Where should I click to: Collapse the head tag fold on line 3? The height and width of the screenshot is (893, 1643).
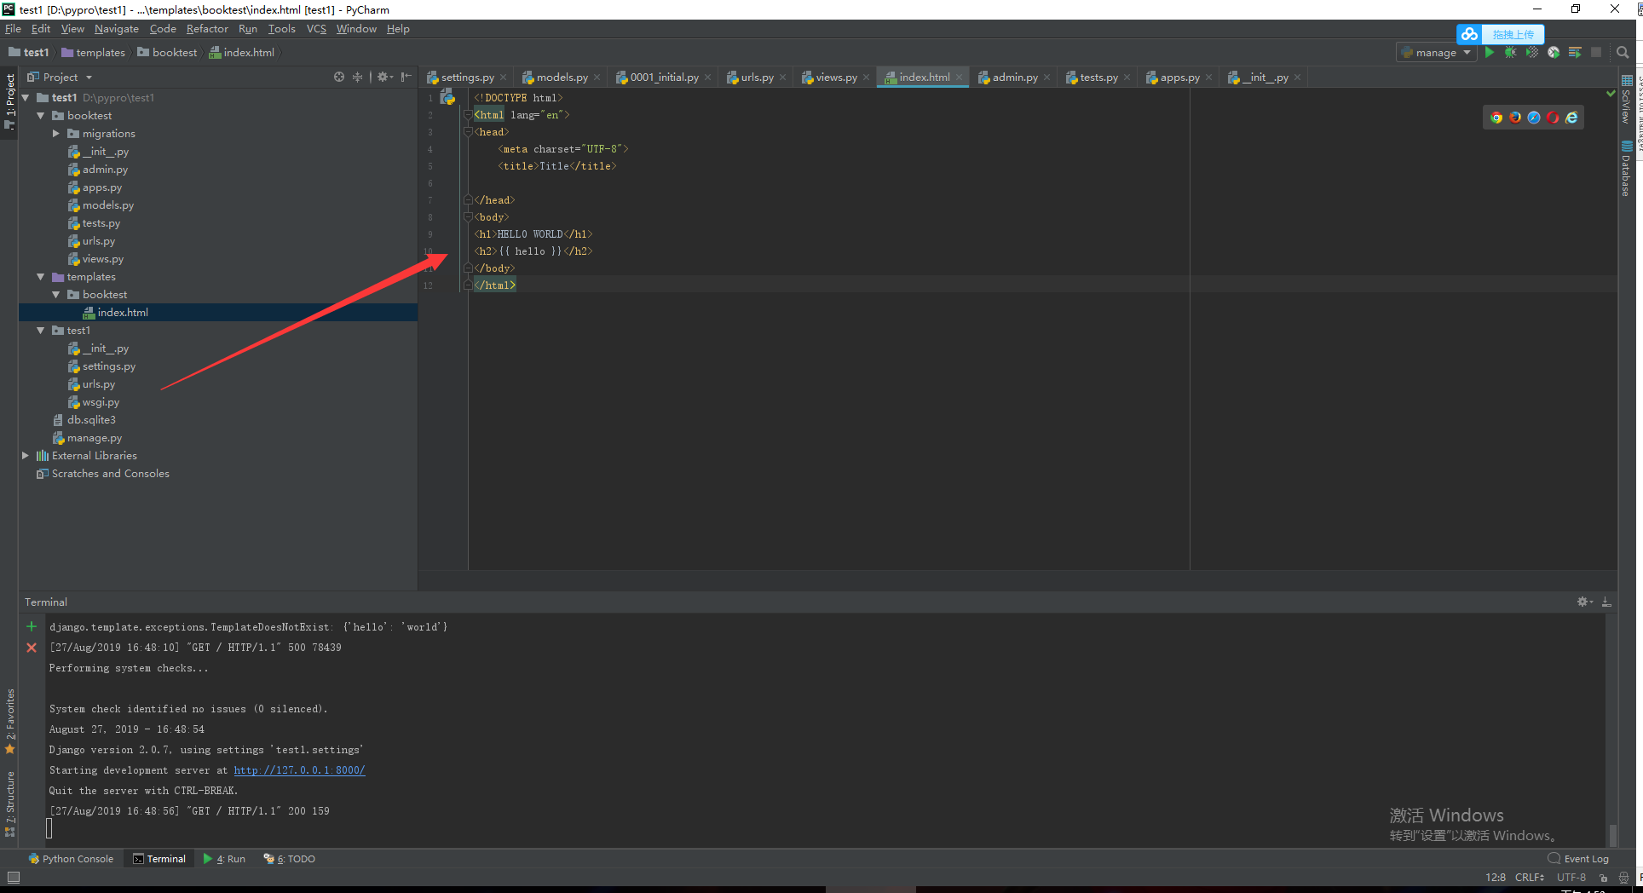468,132
